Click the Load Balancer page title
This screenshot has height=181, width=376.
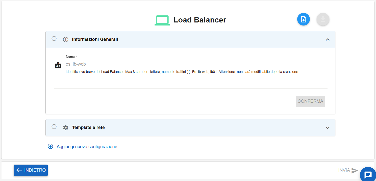(200, 20)
